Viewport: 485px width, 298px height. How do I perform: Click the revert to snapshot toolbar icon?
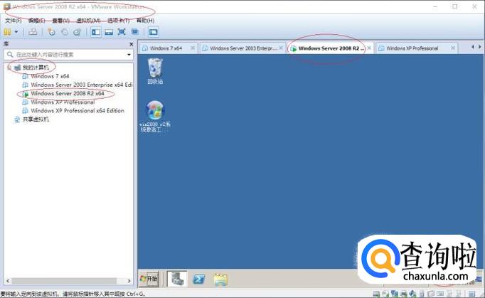click(65, 31)
